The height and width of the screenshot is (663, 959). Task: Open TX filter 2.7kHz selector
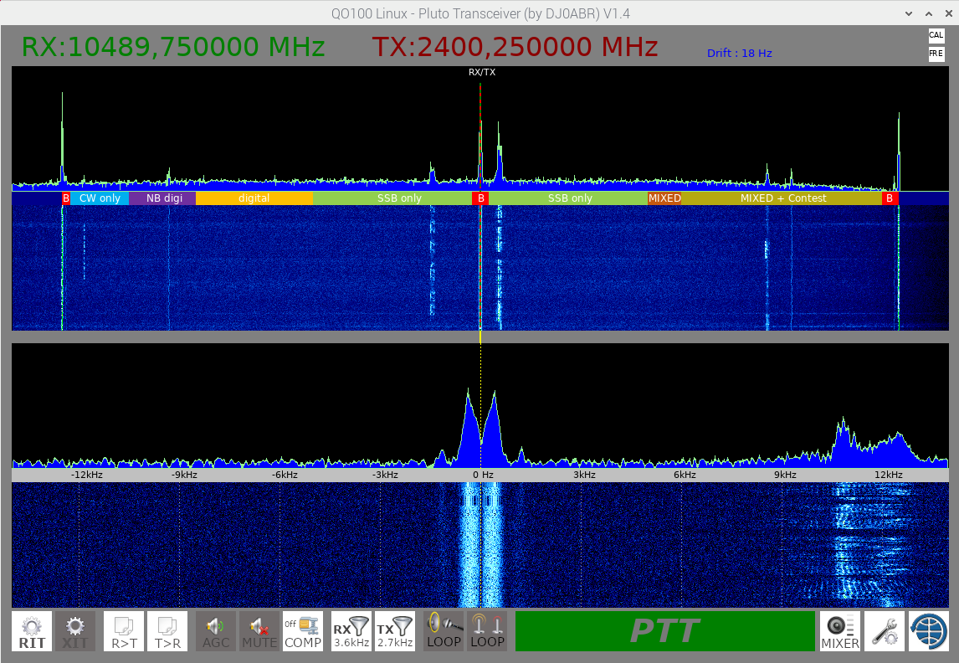coord(394,631)
